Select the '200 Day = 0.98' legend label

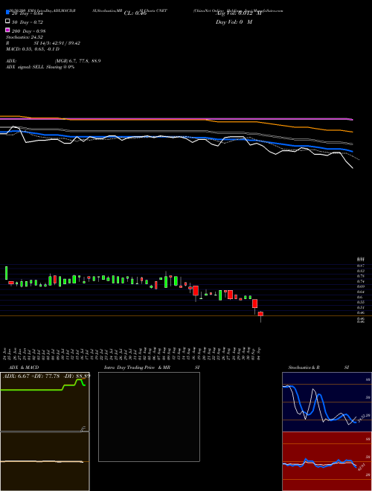(28, 31)
